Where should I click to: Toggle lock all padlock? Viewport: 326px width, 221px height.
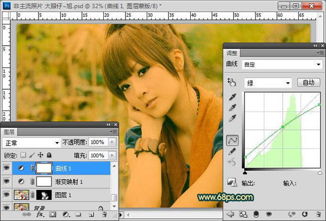click(x=49, y=155)
